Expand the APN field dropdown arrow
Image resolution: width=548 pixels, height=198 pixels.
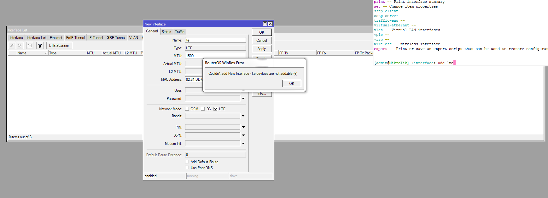click(x=243, y=135)
